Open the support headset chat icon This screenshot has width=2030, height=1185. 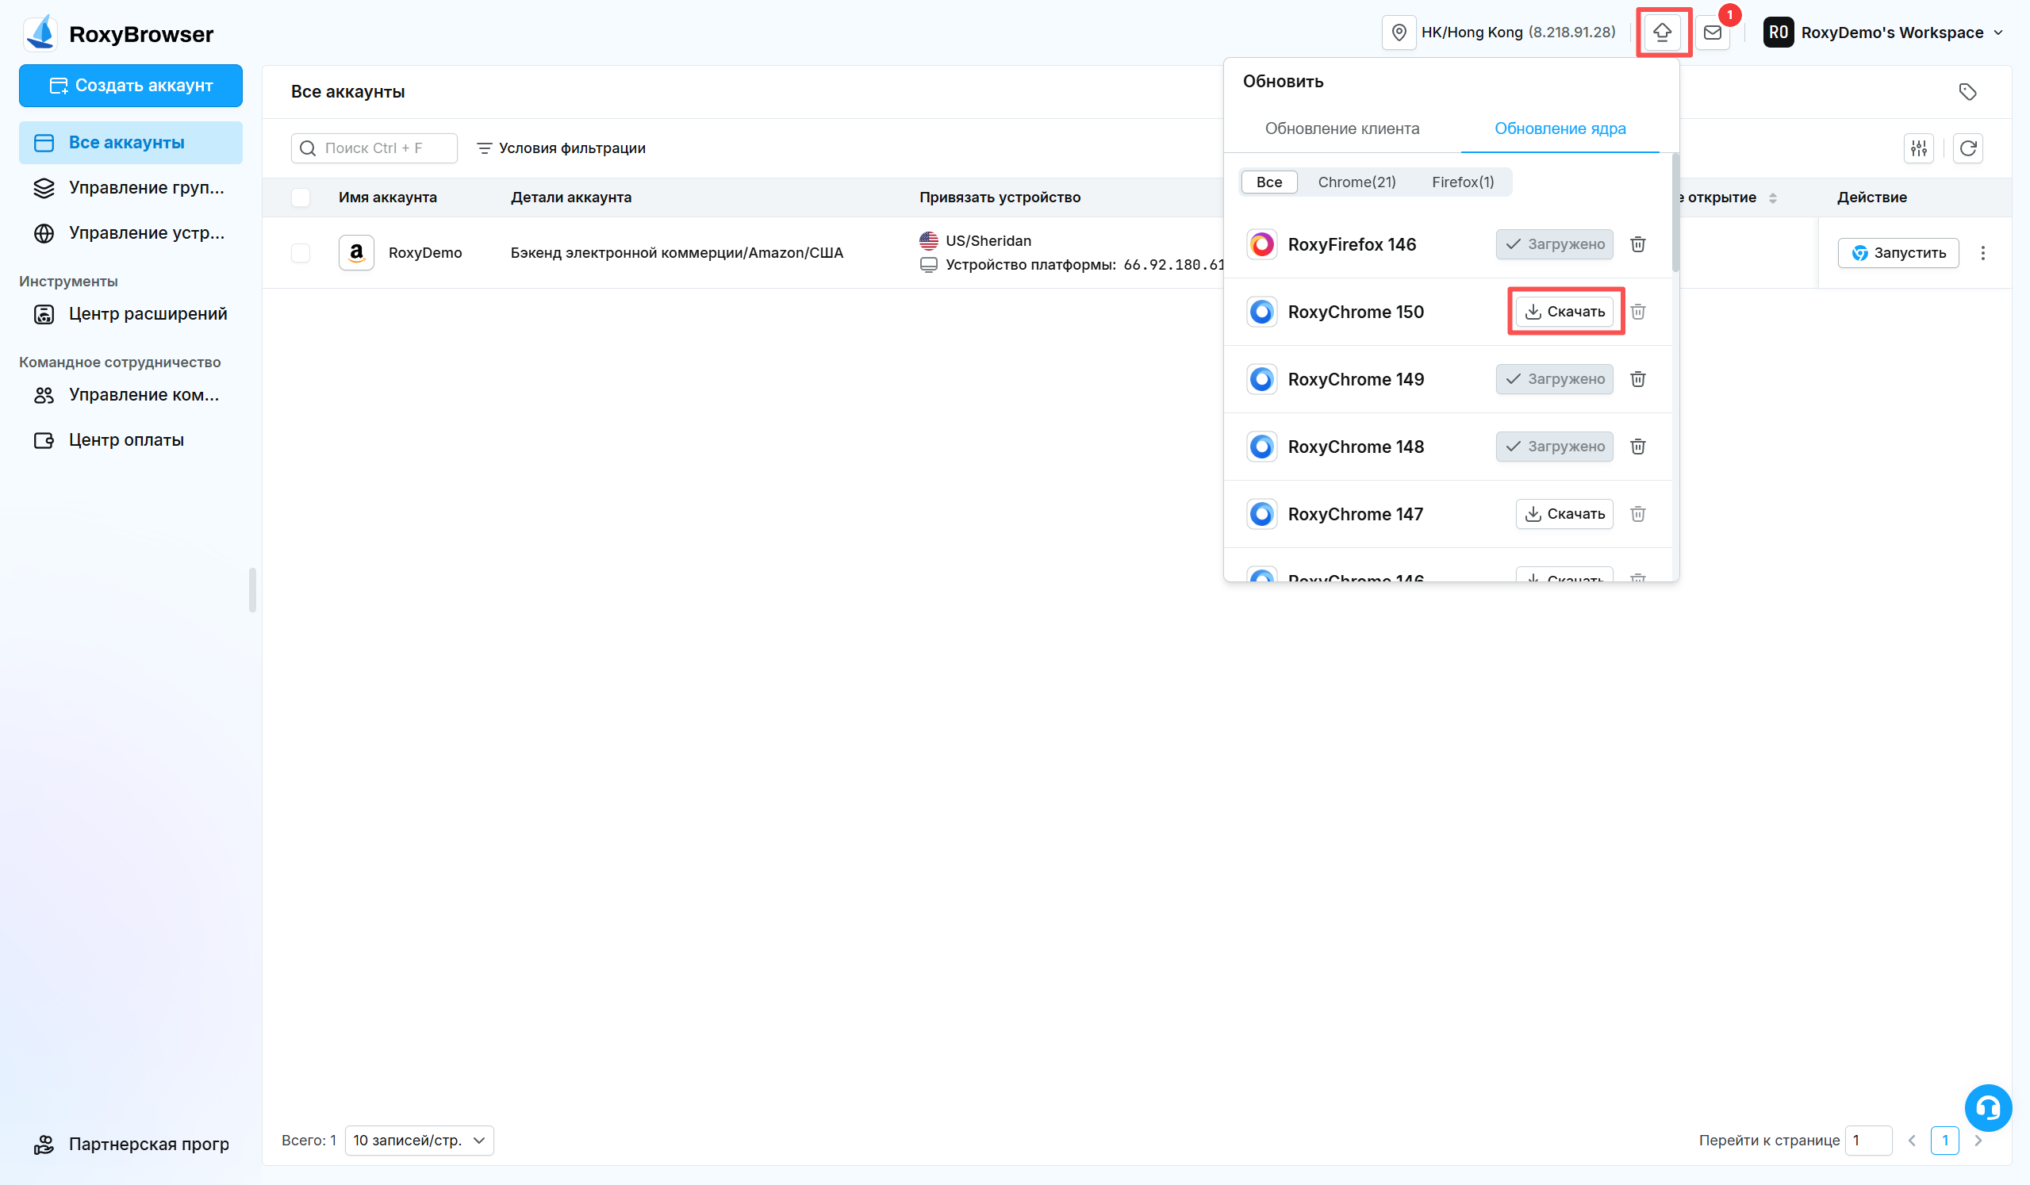coord(1987,1107)
